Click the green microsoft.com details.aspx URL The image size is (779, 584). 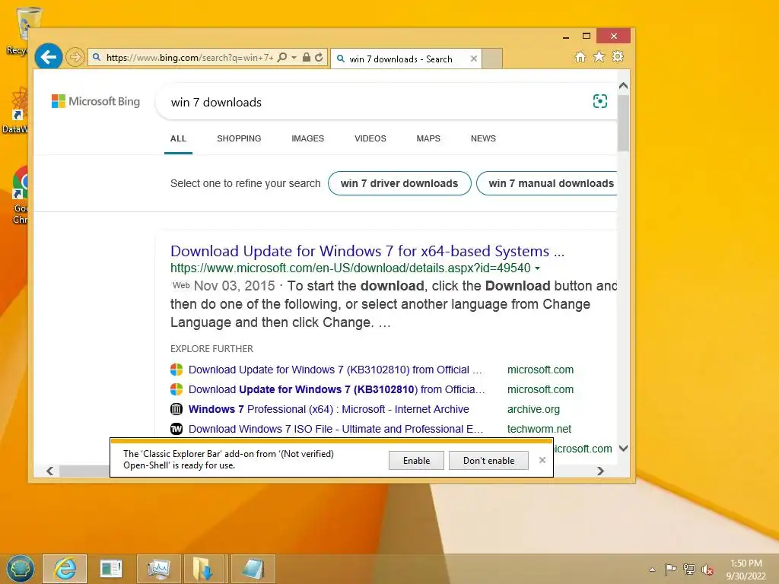(350, 268)
